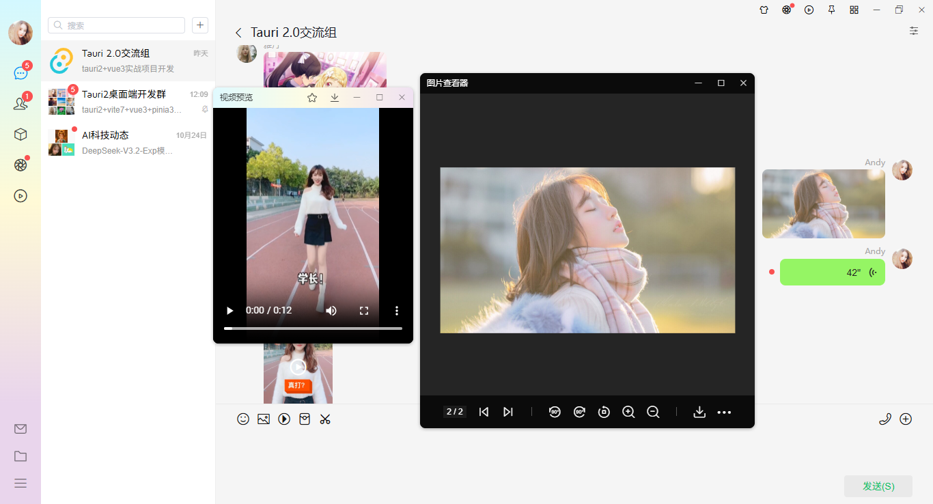Image resolution: width=933 pixels, height=504 pixels.
Task: Start a screenshot with the scissors icon
Action: coord(325,419)
